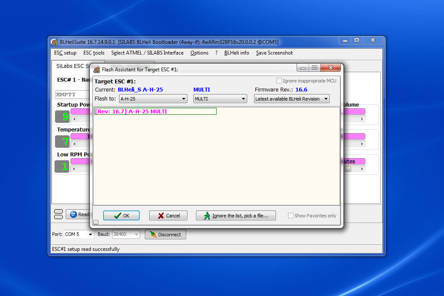Enable Ignore inappropriate MCU checkbox

pyautogui.click(x=279, y=81)
